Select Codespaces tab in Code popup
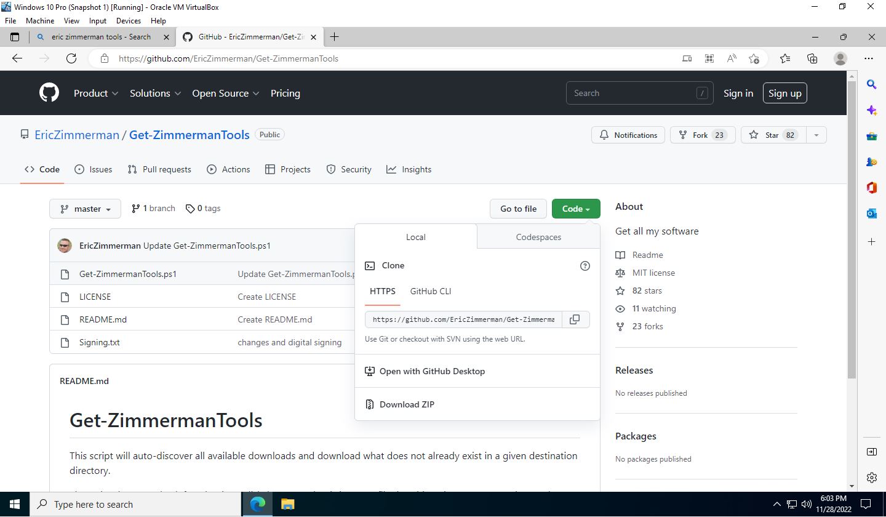Image resolution: width=886 pixels, height=517 pixels. click(538, 237)
